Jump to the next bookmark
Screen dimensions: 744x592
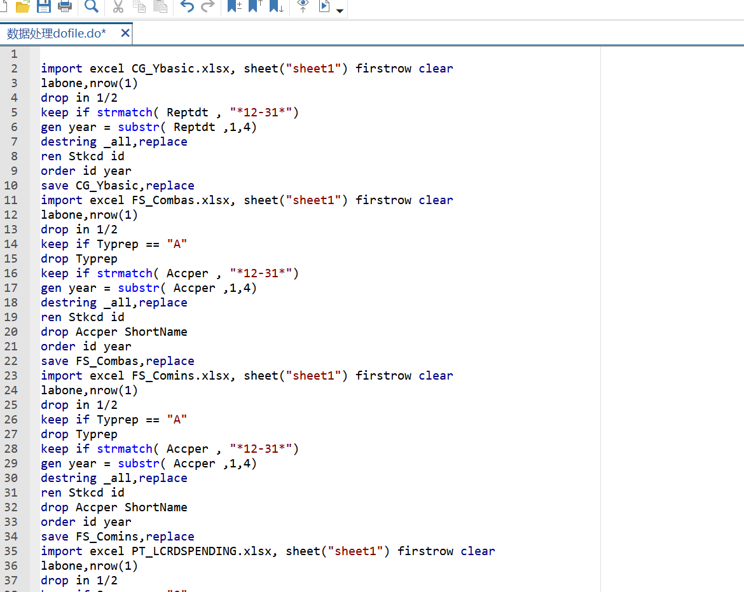coord(277,6)
